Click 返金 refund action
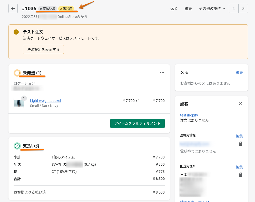This screenshot has width=255, height=202. click(x=174, y=8)
